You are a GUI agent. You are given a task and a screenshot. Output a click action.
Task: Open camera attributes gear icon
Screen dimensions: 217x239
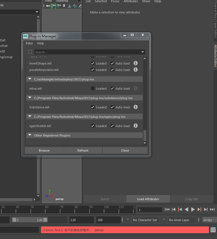point(59,6)
